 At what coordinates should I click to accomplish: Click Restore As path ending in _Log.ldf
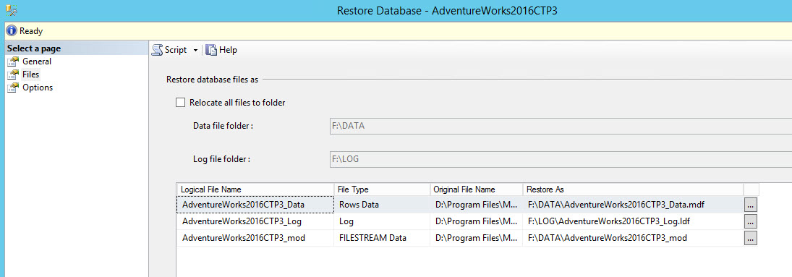633,221
